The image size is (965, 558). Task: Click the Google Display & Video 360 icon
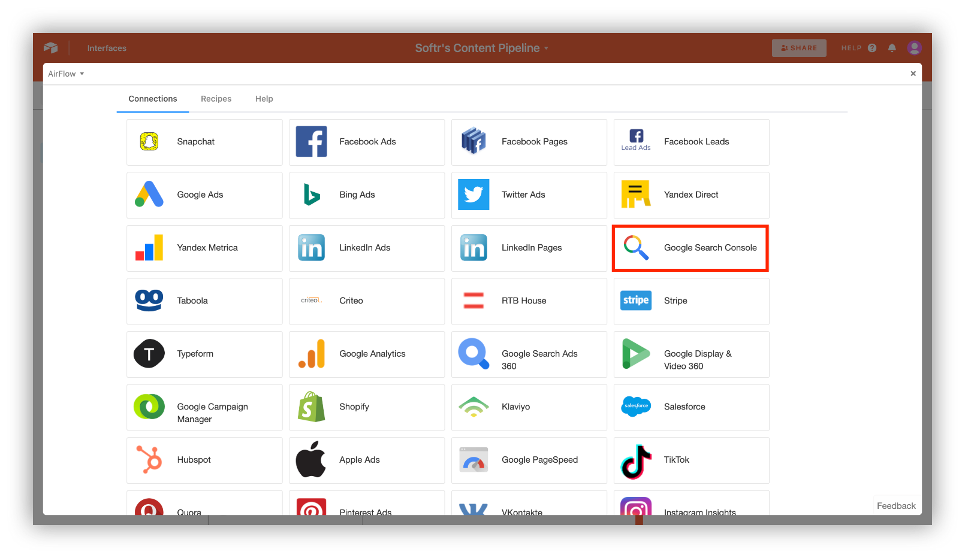pyautogui.click(x=636, y=354)
